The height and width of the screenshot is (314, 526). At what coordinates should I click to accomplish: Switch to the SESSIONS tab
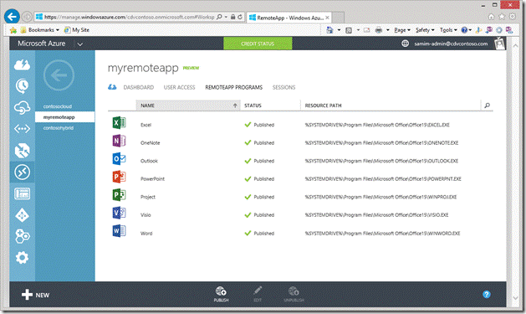pos(283,87)
